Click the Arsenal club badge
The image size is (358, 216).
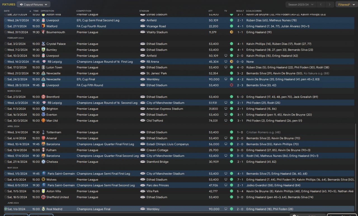click(43, 138)
